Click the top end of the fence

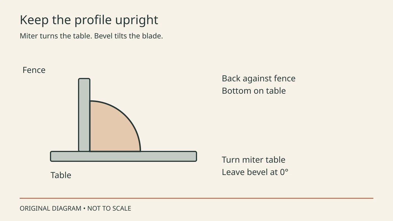84,80
